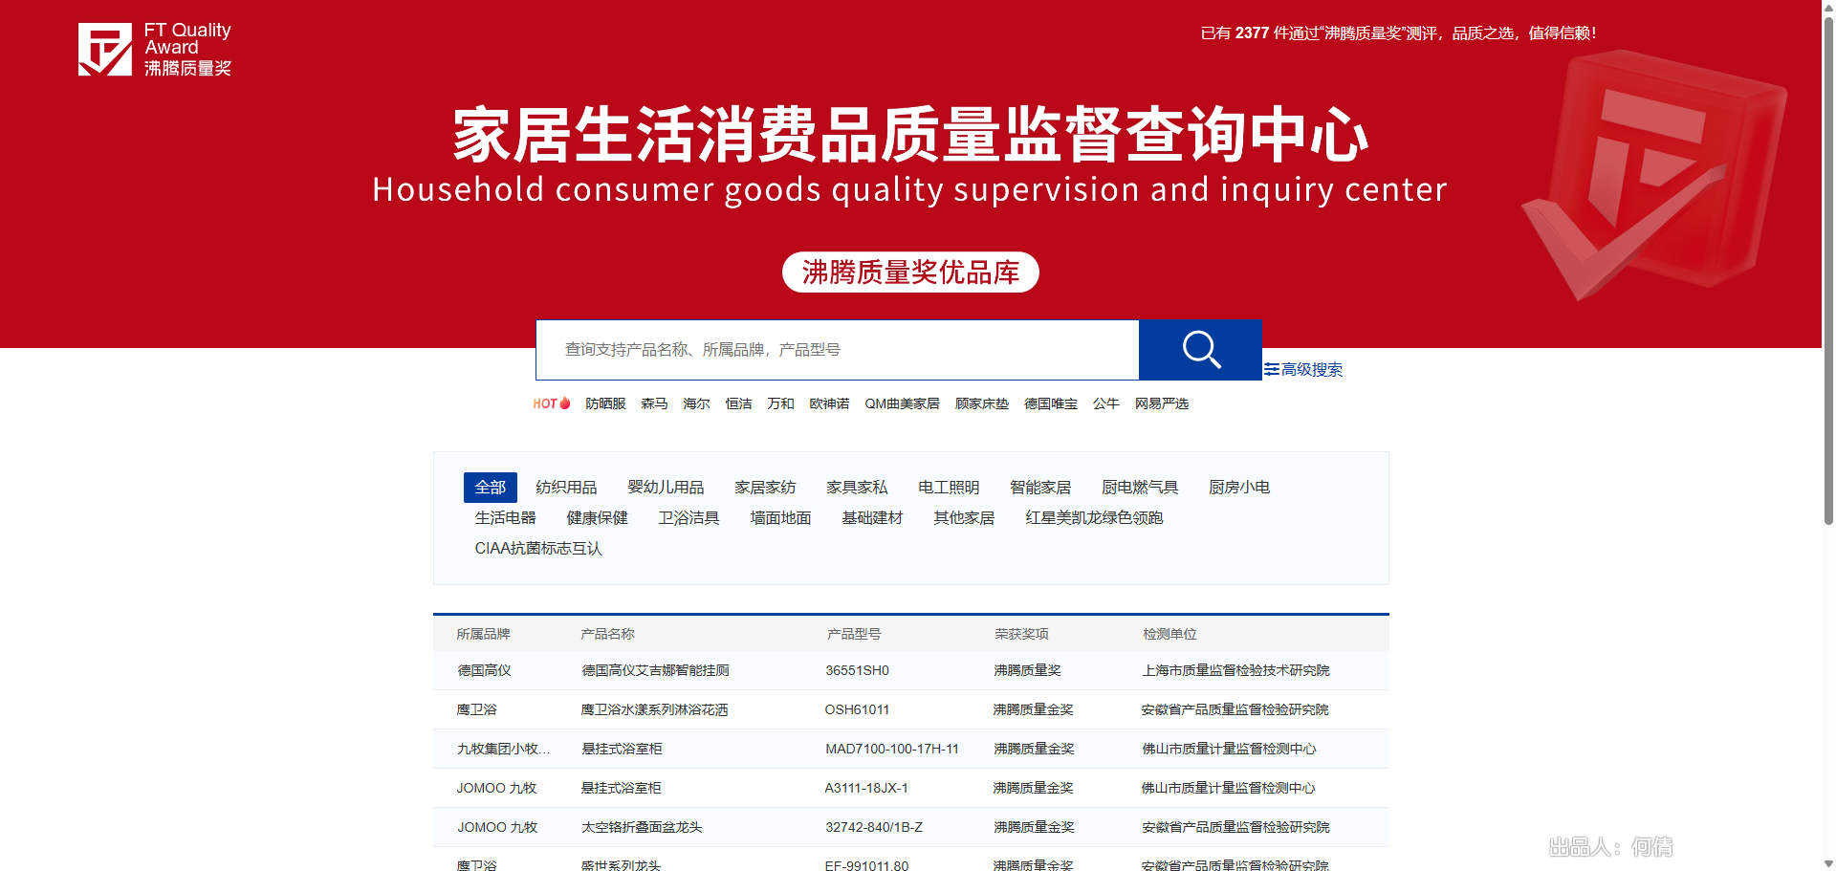
Task: Select hot keyword 森马
Action: pos(654,403)
